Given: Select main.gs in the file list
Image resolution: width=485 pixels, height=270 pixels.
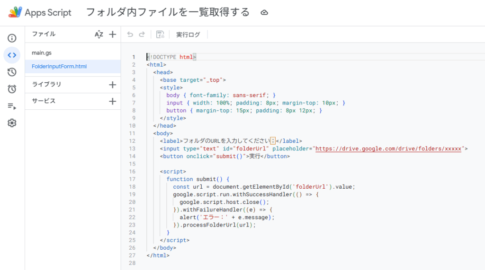Looking at the screenshot, I should pos(42,52).
